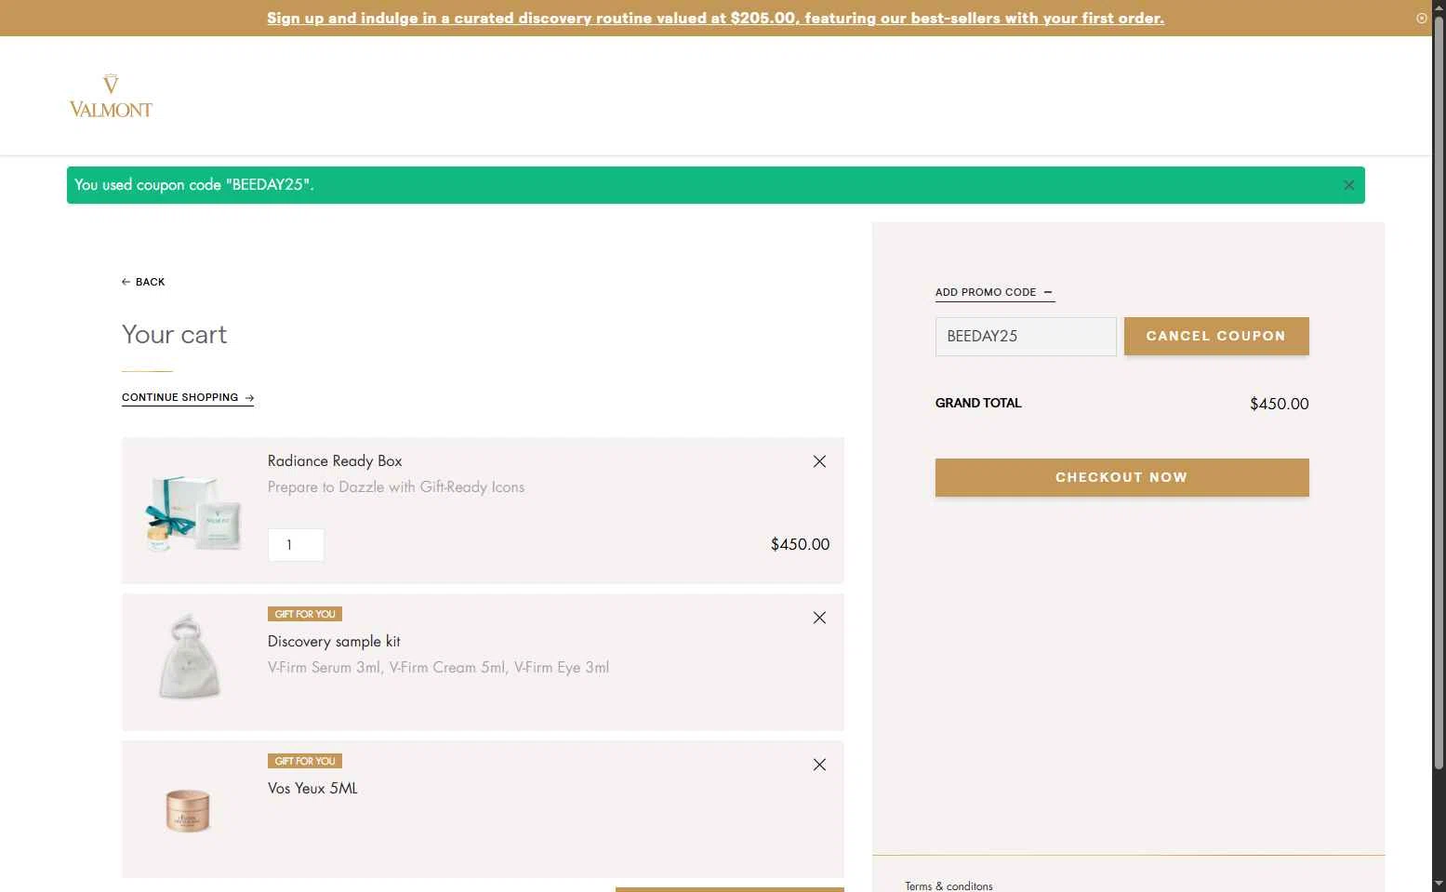Select the Discovery sample kit title
Screen dimensions: 1446x892
pos(334,642)
